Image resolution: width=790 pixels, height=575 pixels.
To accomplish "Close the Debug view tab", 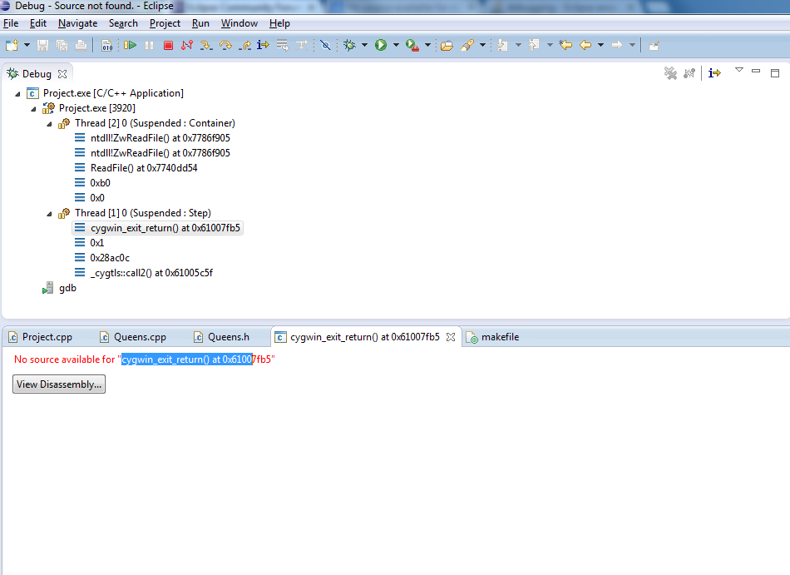I will pyautogui.click(x=62, y=74).
